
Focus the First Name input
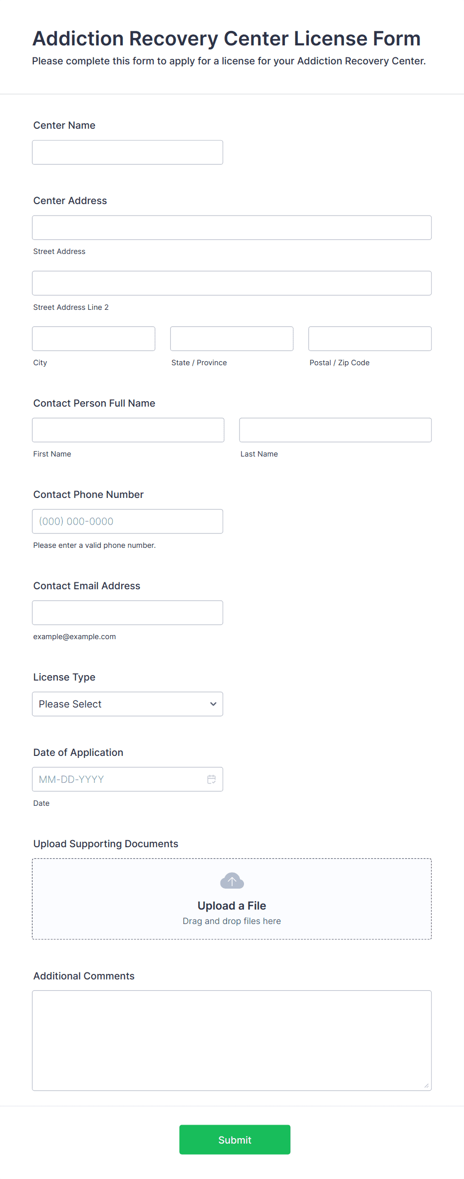(128, 430)
